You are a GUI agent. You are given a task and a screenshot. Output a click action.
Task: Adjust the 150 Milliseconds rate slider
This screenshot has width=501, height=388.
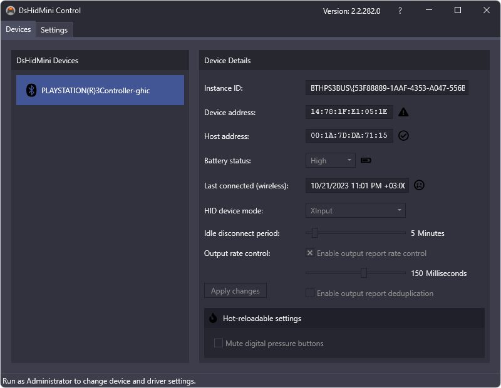[x=356, y=273]
